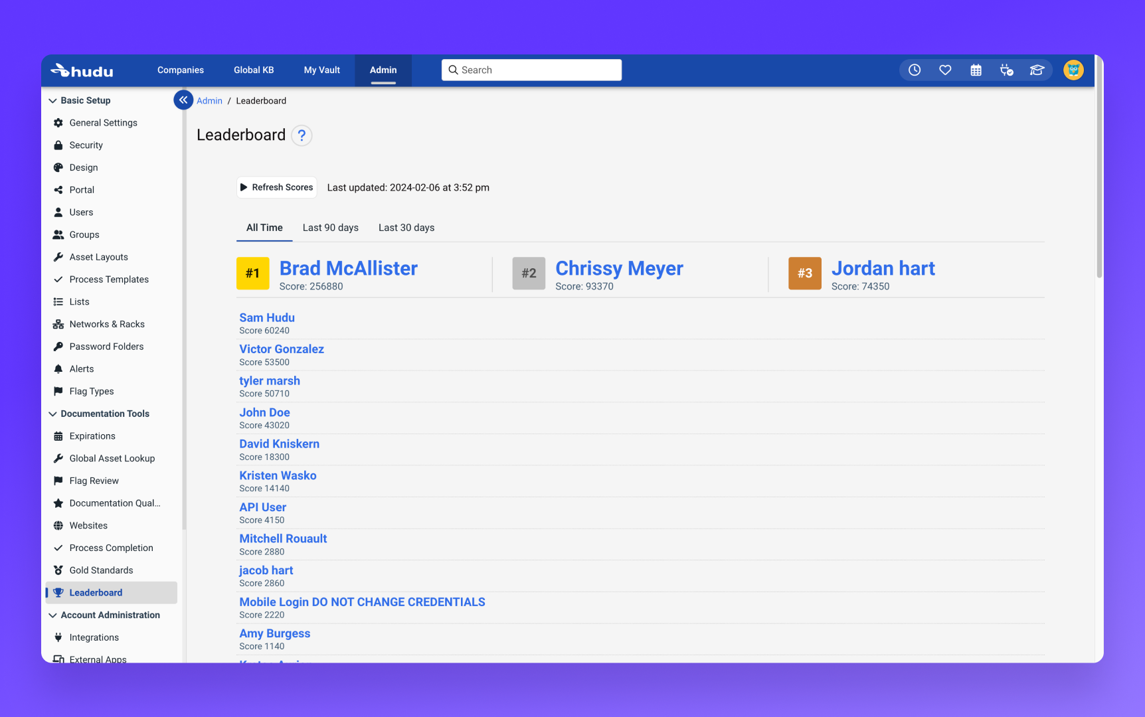Click the integrations plug icon in top bar

[x=1006, y=70]
